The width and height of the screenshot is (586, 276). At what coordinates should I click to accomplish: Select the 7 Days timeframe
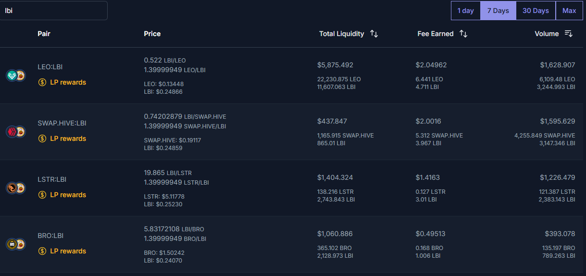pyautogui.click(x=498, y=11)
